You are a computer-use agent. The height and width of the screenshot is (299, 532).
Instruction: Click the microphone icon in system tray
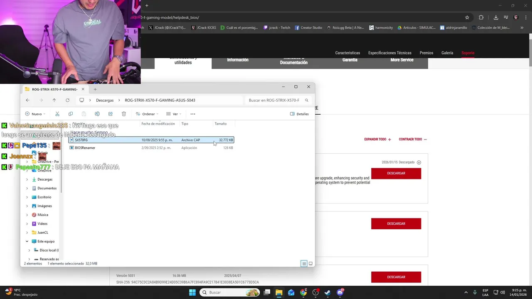click(475, 292)
